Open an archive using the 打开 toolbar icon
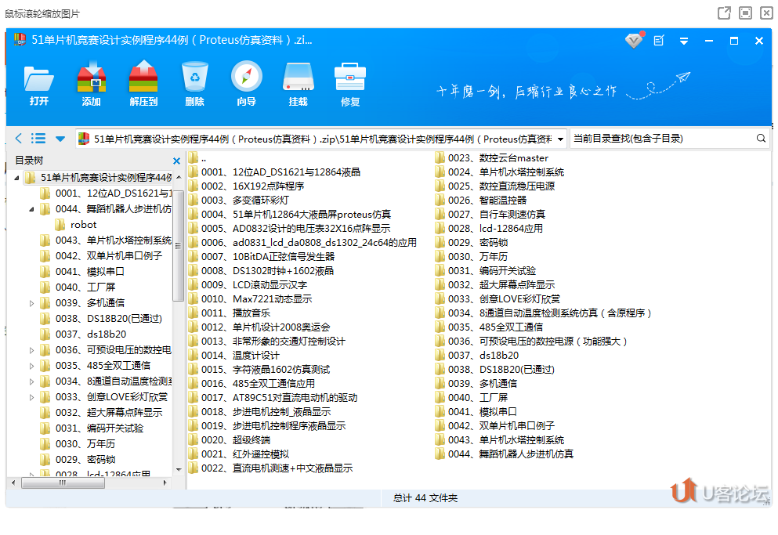Viewport: 778px width, 535px height. pos(38,83)
